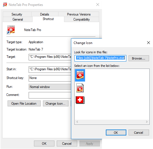Click the Apply button in Properties
Image resolution: width=153 pixels, height=149 pixels.
click(90, 144)
